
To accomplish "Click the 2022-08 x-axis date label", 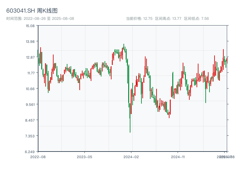I will (x=38, y=157).
